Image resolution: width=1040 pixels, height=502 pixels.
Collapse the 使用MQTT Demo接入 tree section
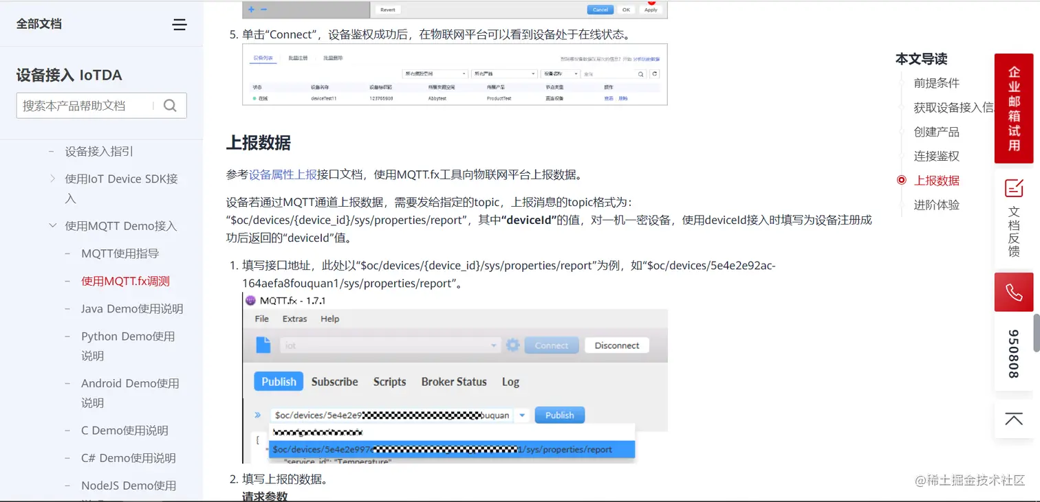pos(53,225)
